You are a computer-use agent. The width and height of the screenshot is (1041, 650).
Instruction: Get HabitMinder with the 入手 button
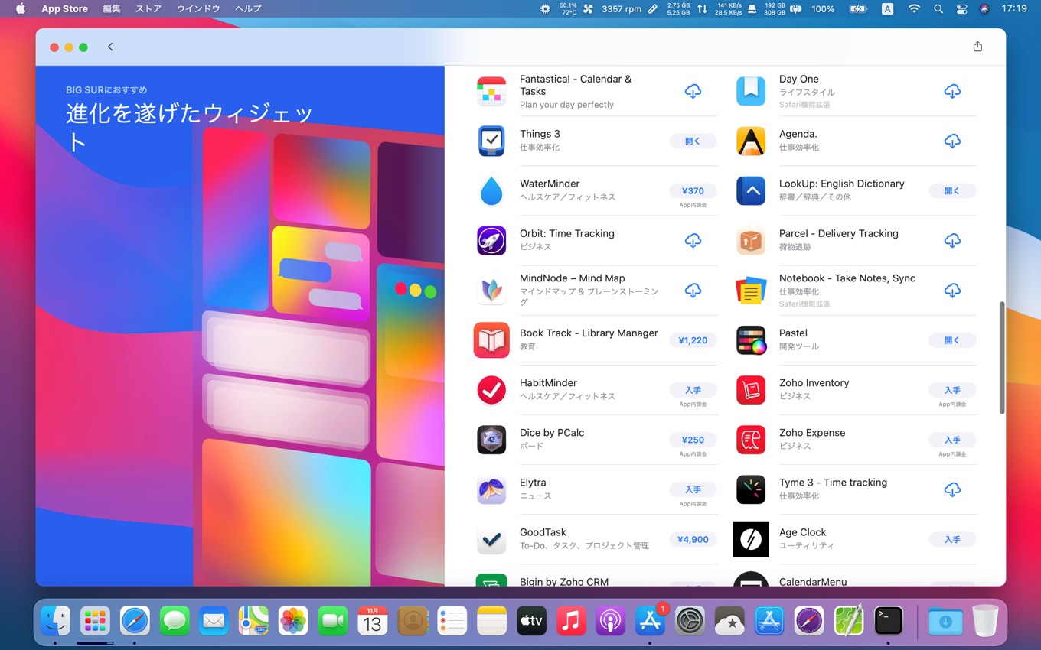click(x=693, y=390)
